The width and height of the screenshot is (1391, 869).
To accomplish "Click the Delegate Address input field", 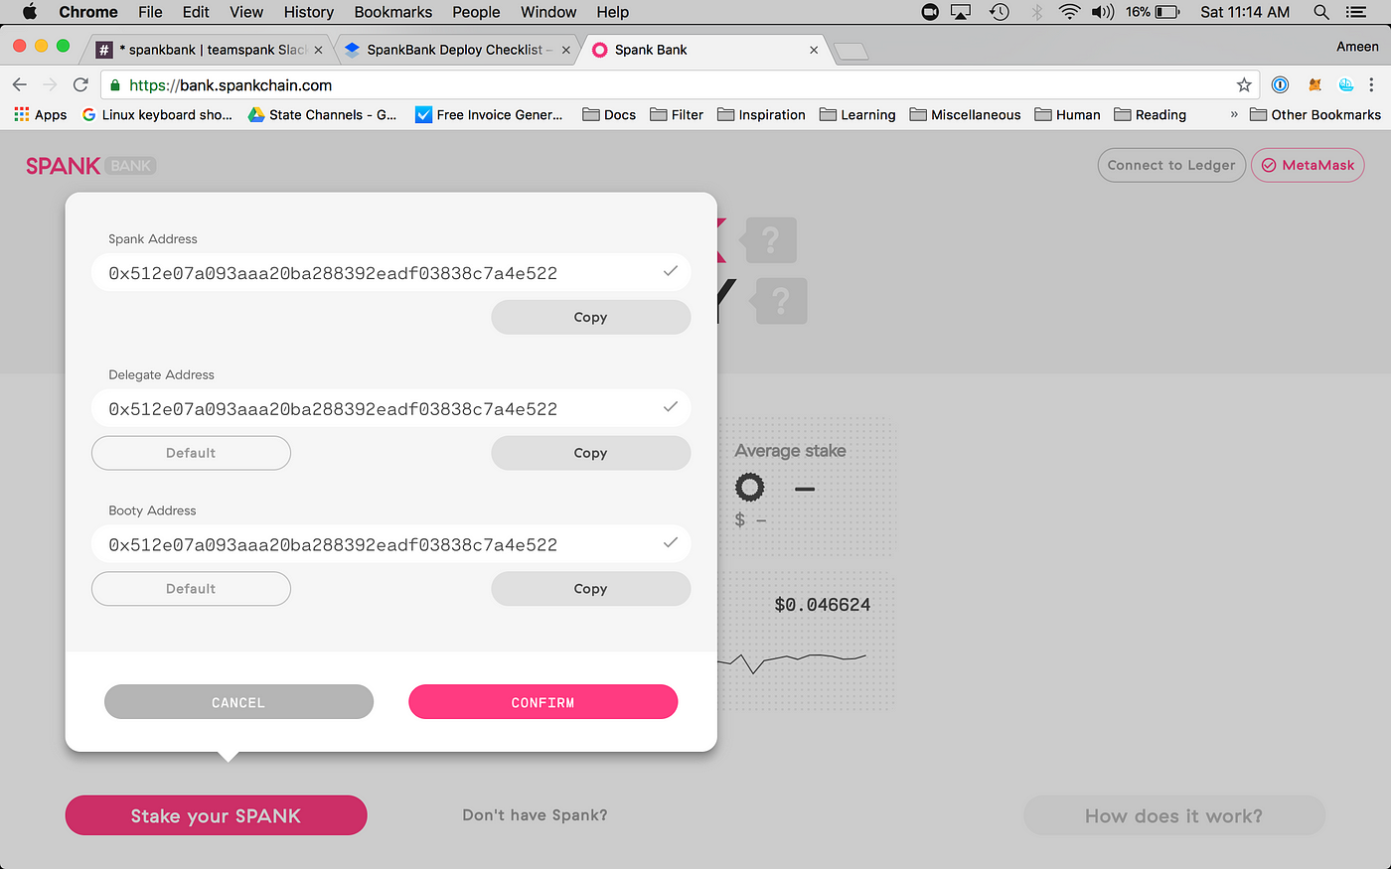I will (x=390, y=408).
